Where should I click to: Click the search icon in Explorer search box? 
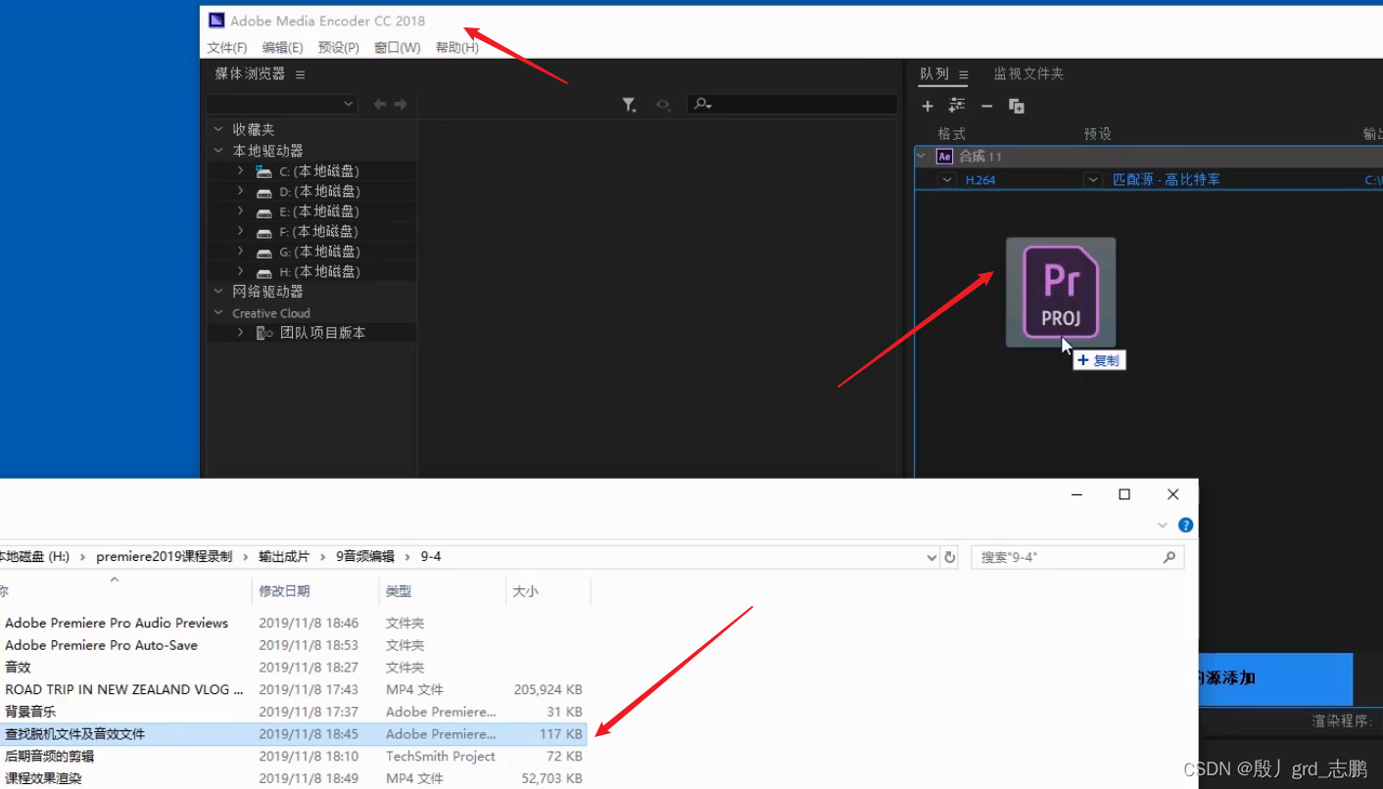click(x=1168, y=557)
